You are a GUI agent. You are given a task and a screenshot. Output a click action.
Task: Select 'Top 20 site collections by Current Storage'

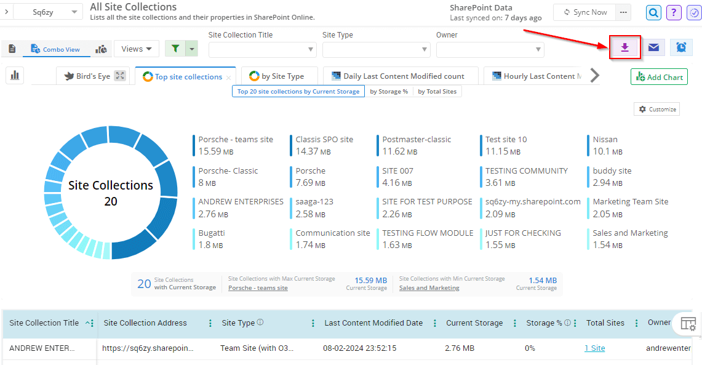pos(298,92)
